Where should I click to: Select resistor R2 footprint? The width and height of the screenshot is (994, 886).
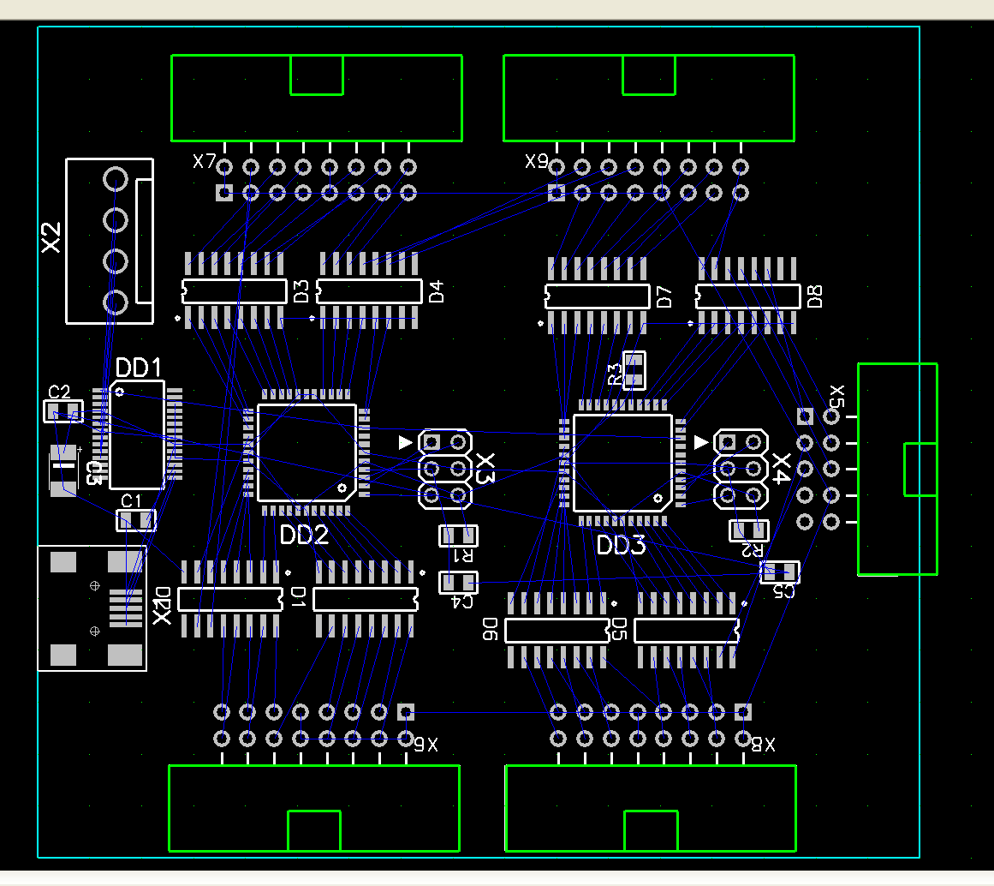point(749,530)
